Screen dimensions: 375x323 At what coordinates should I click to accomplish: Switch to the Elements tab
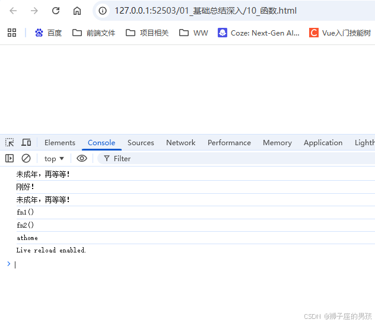pyautogui.click(x=60, y=143)
